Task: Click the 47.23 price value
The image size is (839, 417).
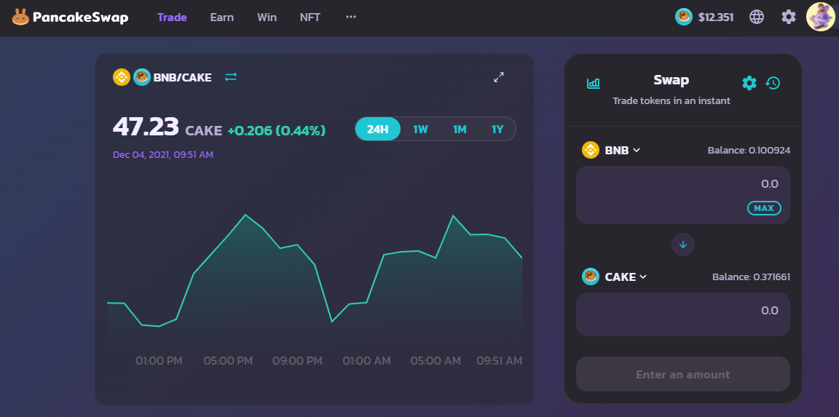Action: [146, 127]
